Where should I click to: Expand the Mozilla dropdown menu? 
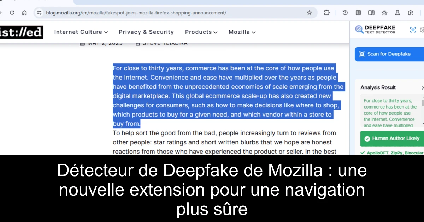pyautogui.click(x=242, y=32)
